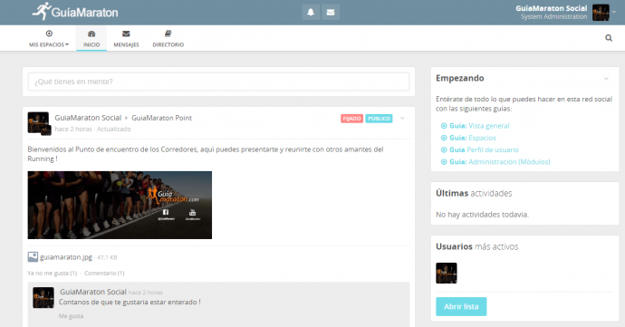The image size is (625, 327).
Task: Open the post options chevron menu
Action: (x=402, y=118)
